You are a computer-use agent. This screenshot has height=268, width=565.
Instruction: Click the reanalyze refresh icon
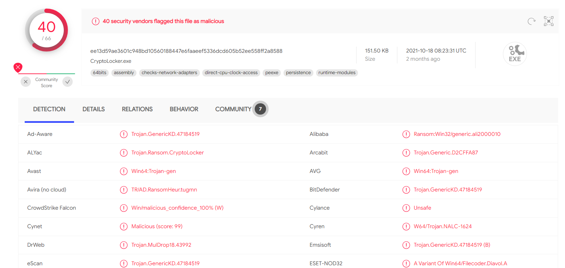coord(531,21)
